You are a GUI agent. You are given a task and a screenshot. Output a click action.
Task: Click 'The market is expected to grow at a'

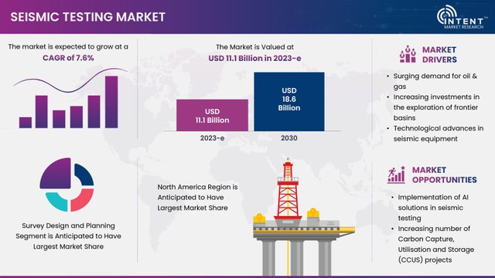coord(68,46)
